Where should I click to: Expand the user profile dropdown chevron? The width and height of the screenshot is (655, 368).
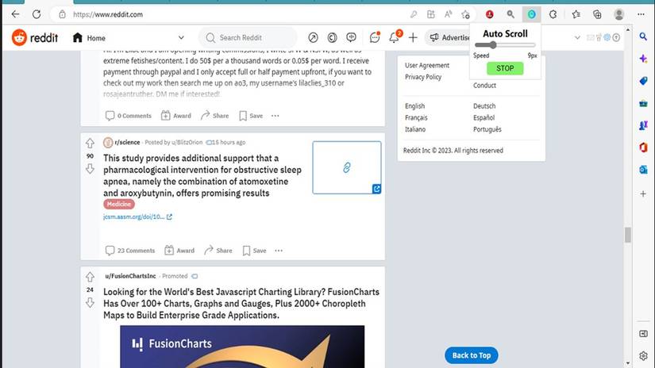pos(577,37)
